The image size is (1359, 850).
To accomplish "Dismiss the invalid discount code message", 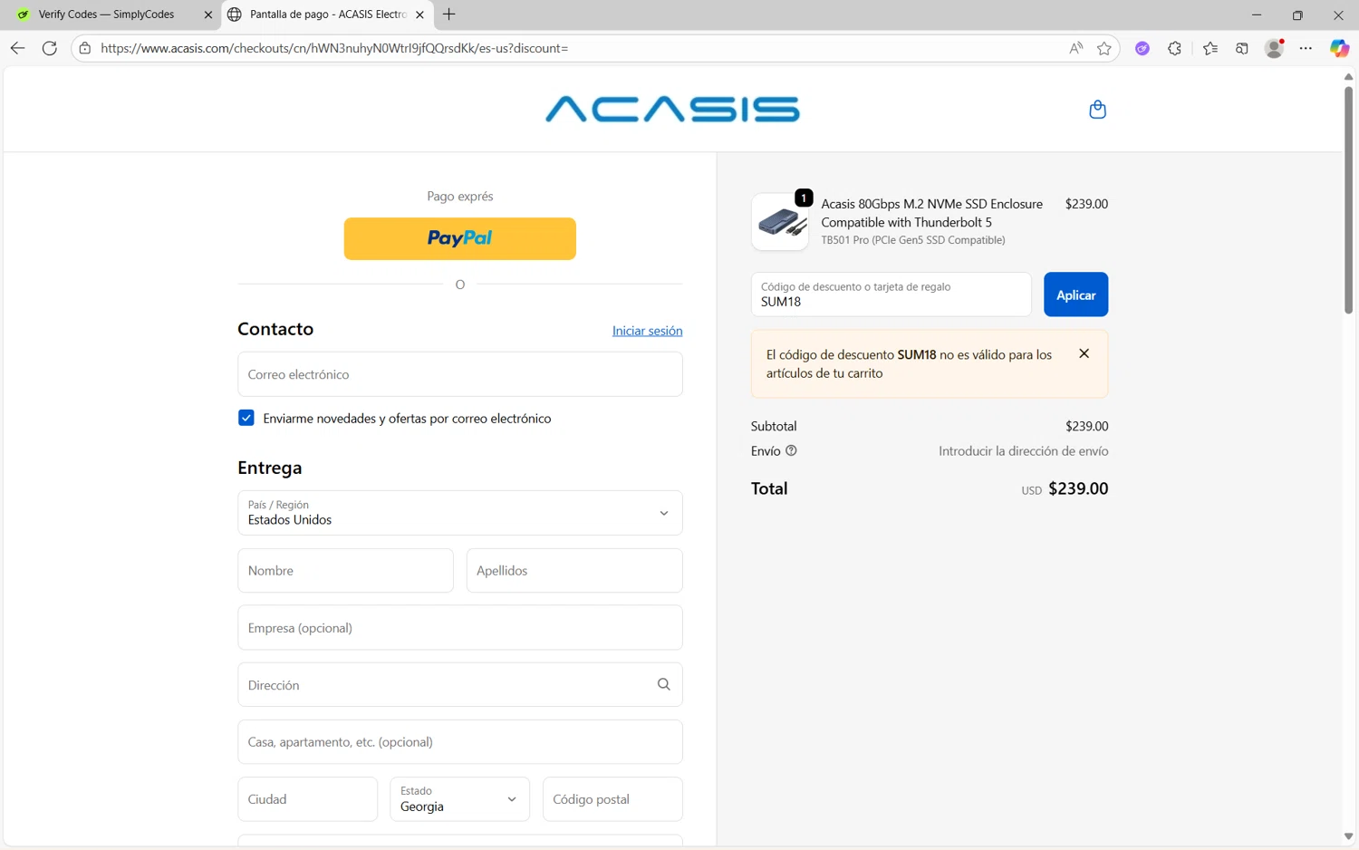I will [1084, 353].
